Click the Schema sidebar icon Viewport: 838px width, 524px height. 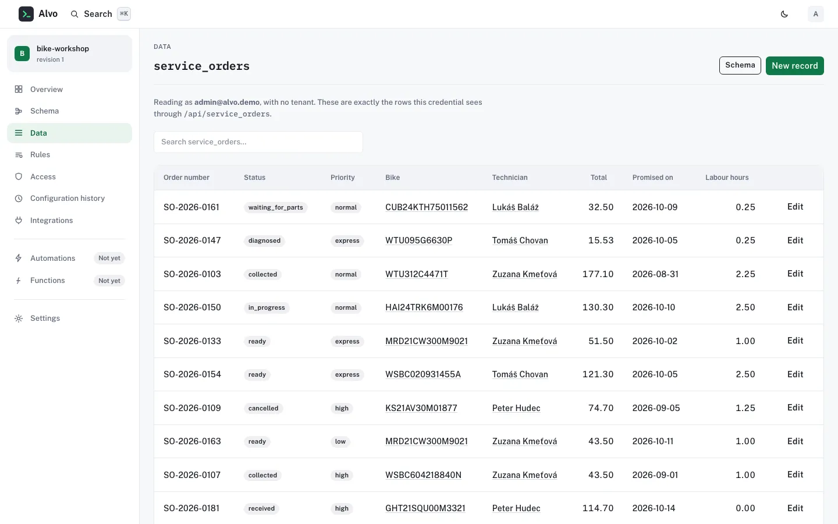click(x=19, y=111)
